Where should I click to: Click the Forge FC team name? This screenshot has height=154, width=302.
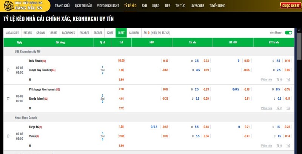click(x=34, y=127)
